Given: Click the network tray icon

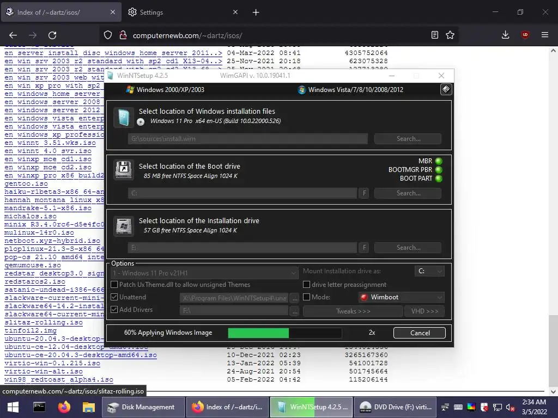Looking at the screenshot, I should 497,407.
